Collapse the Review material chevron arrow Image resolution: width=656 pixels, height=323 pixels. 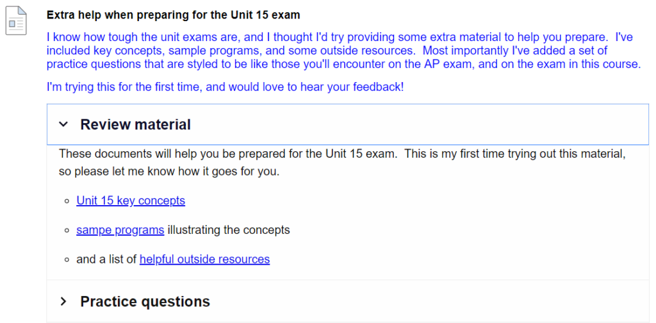tap(63, 124)
